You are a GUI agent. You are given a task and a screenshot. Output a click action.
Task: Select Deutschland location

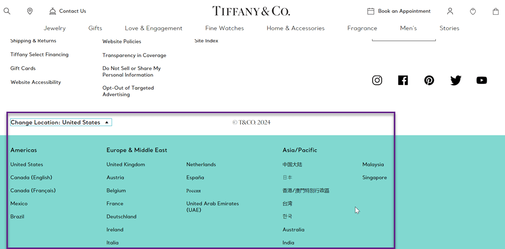(x=122, y=217)
